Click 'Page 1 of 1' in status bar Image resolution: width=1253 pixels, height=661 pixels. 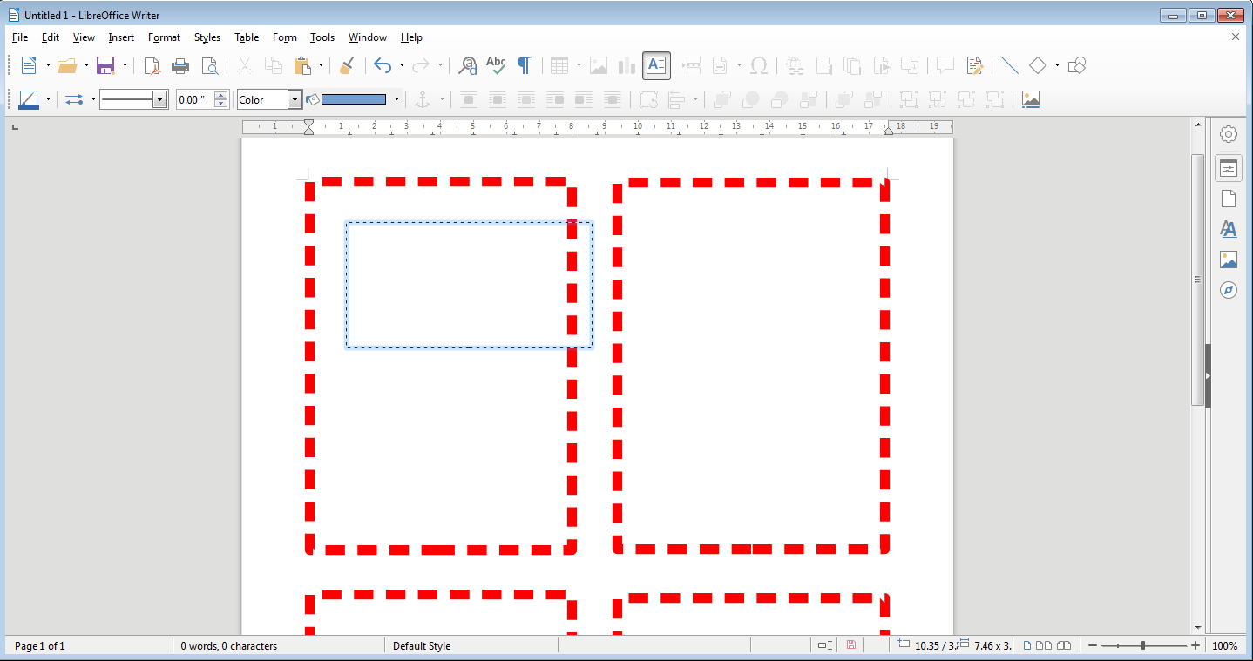click(x=39, y=646)
